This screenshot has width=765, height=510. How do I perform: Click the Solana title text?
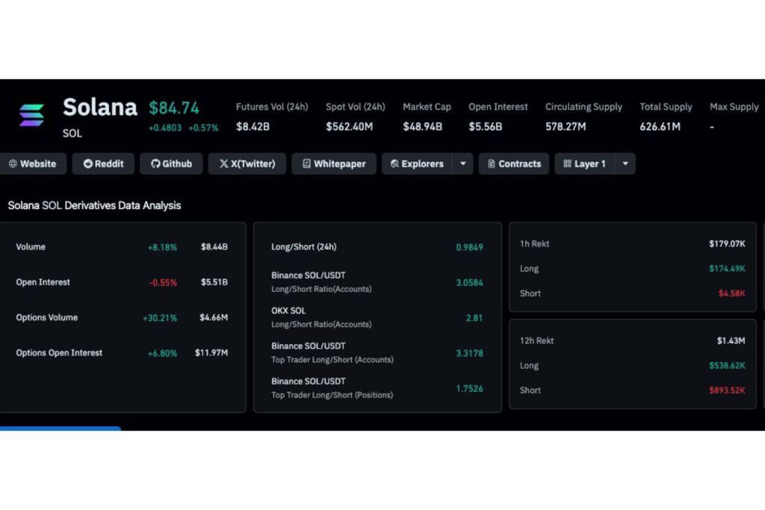point(100,108)
